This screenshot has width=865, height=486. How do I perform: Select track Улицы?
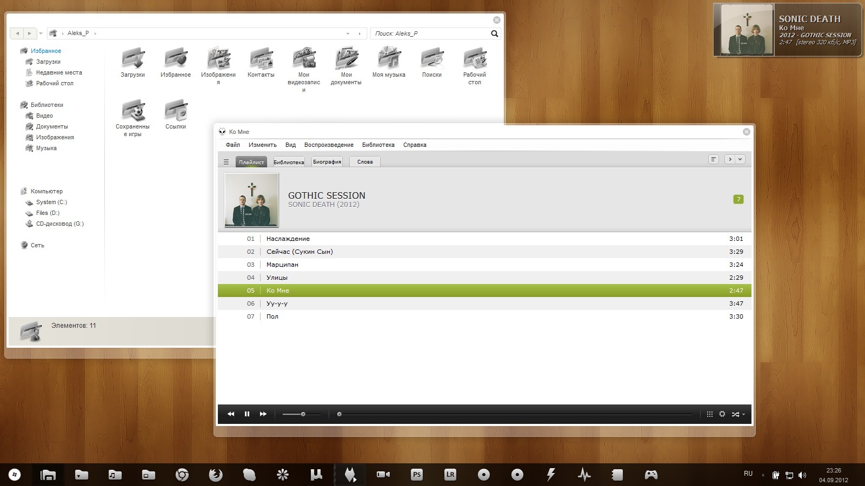tap(484, 278)
